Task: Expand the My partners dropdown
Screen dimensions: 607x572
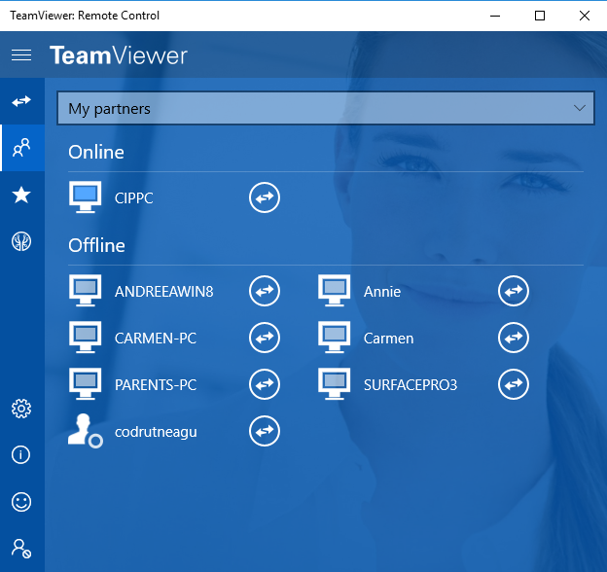Action: pyautogui.click(x=326, y=108)
